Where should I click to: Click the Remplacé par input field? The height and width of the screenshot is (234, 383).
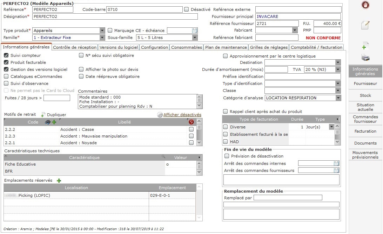(x=288, y=198)
